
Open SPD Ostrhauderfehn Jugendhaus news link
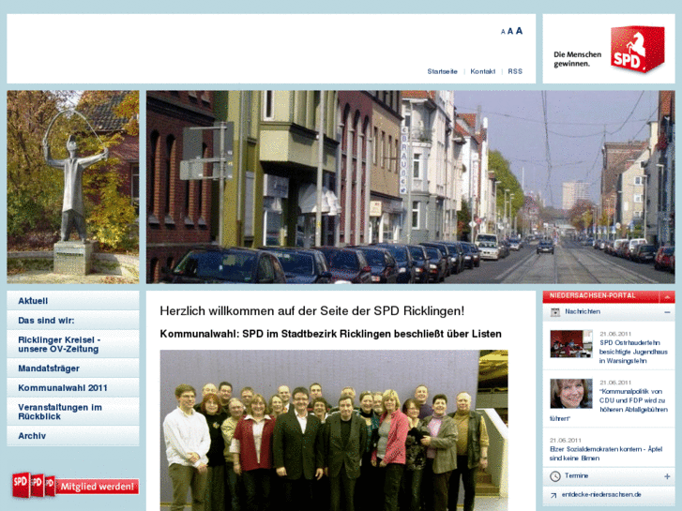tap(633, 352)
